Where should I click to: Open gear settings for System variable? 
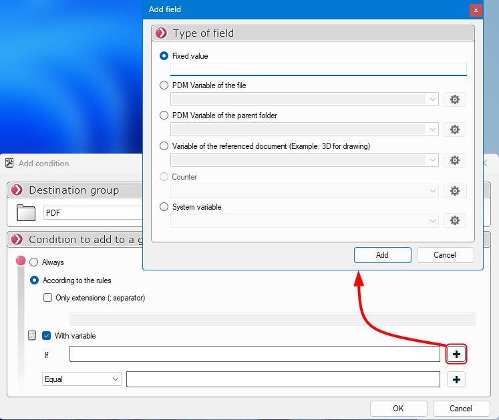point(455,220)
